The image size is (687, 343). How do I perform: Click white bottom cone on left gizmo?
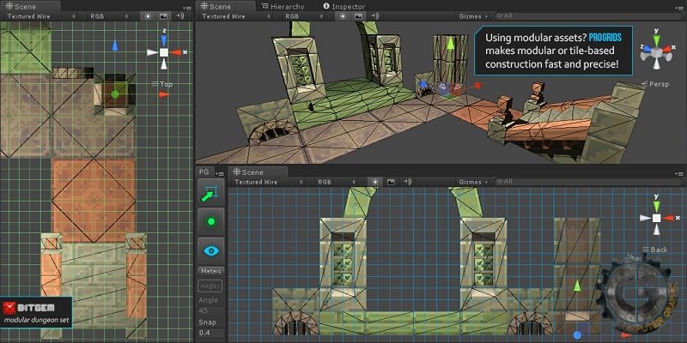click(163, 64)
